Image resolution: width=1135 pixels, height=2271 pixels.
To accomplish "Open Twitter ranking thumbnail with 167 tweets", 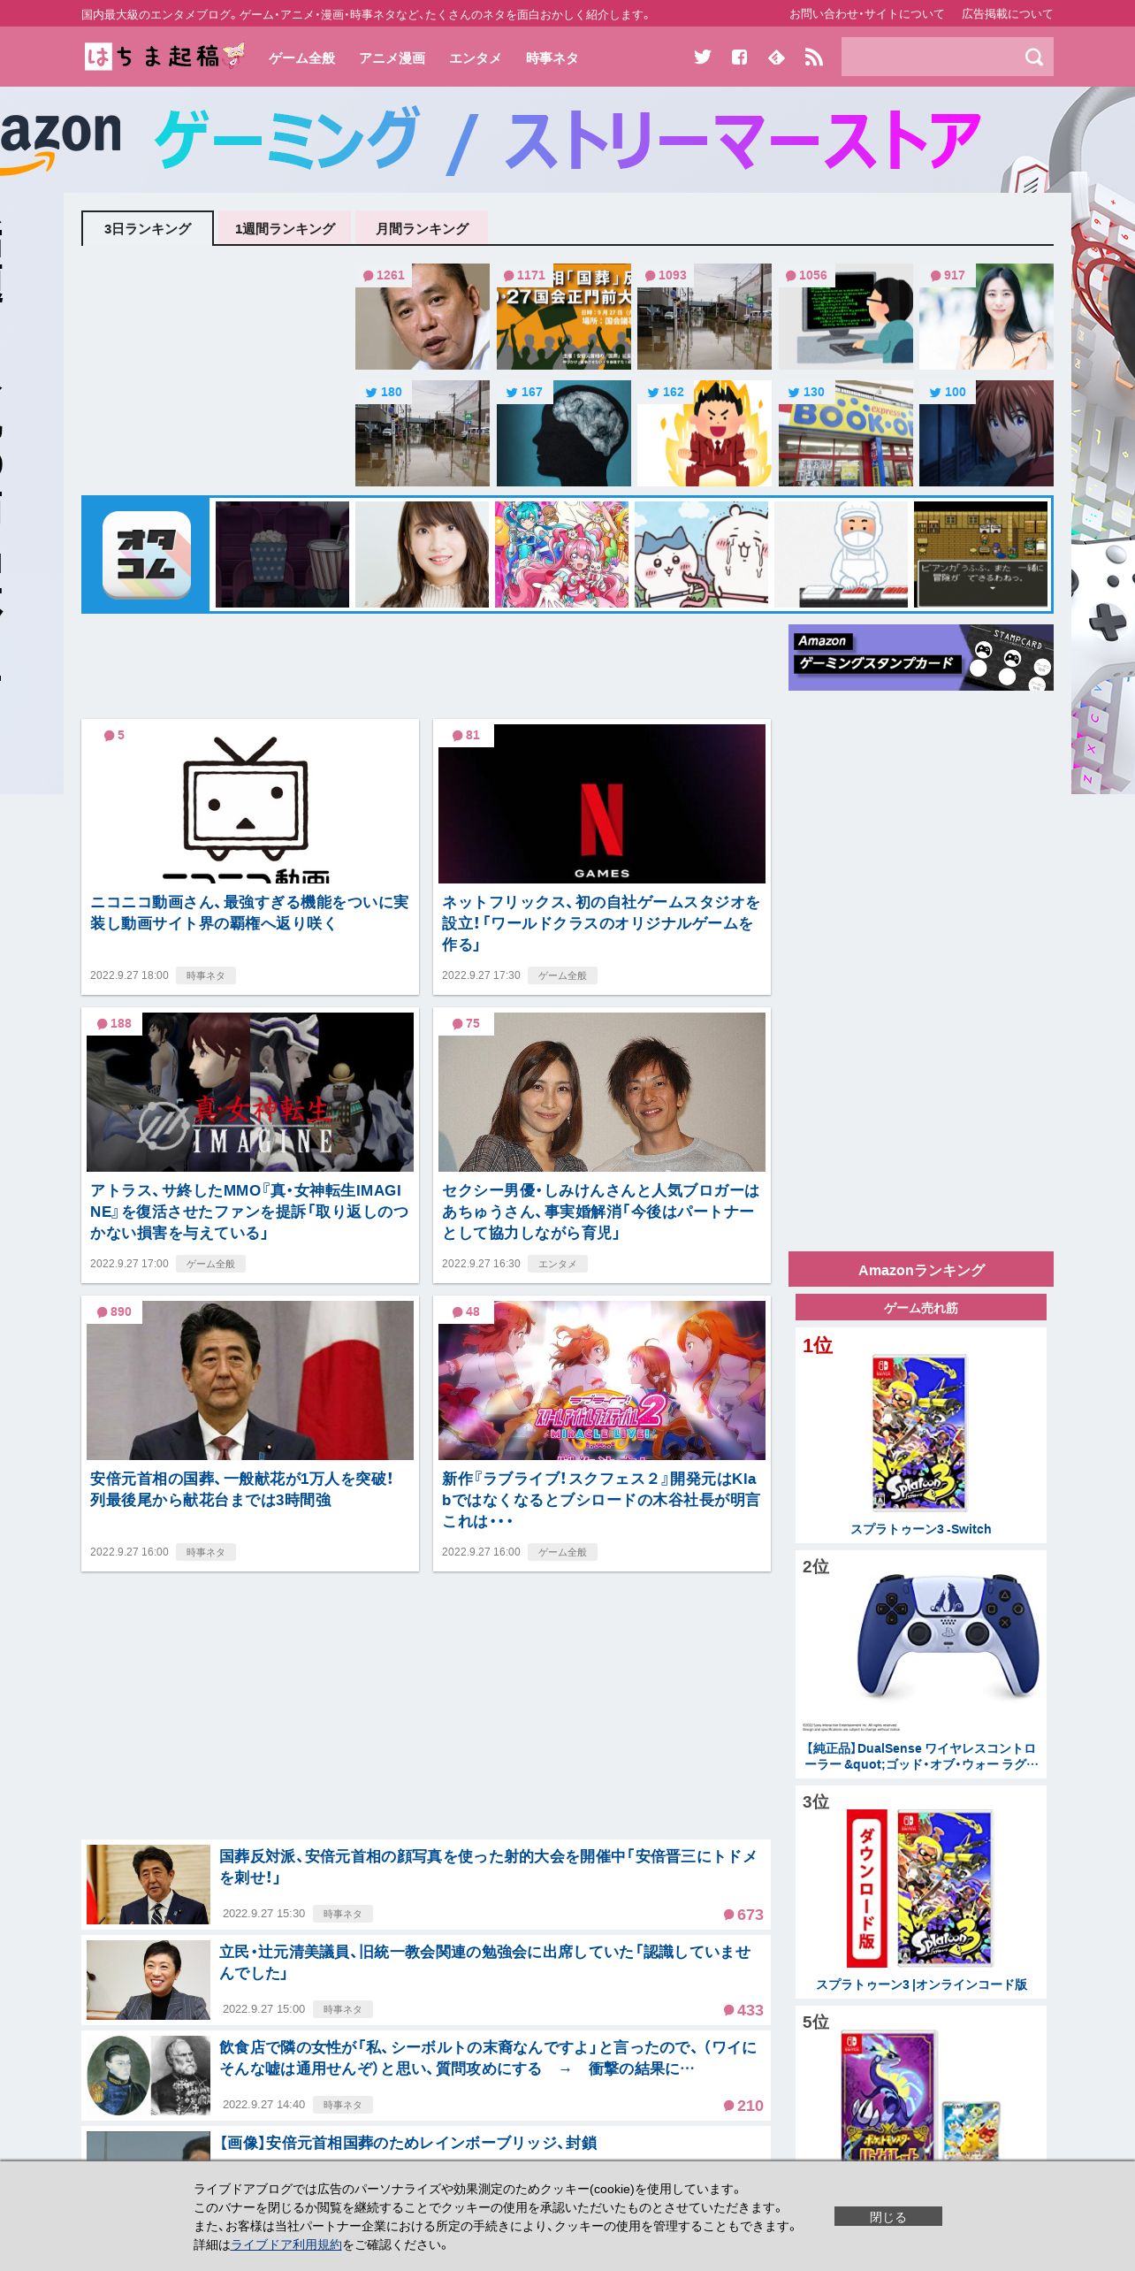I will (564, 433).
